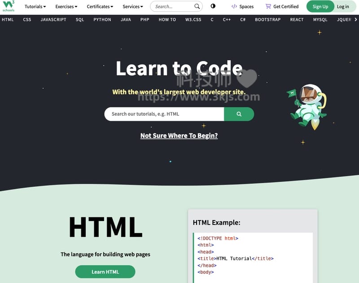This screenshot has width=359, height=283.
Task: Open HOW TO topic
Action: pyautogui.click(x=167, y=20)
